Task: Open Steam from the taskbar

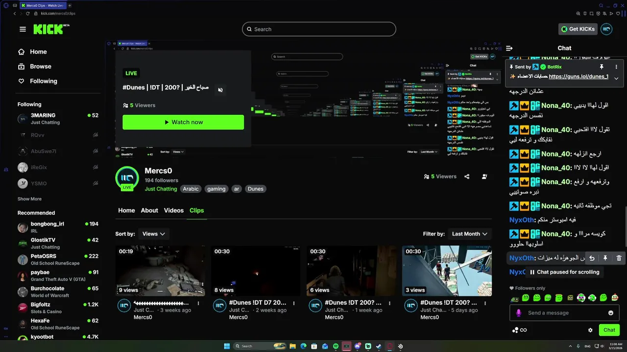Action: [379, 346]
